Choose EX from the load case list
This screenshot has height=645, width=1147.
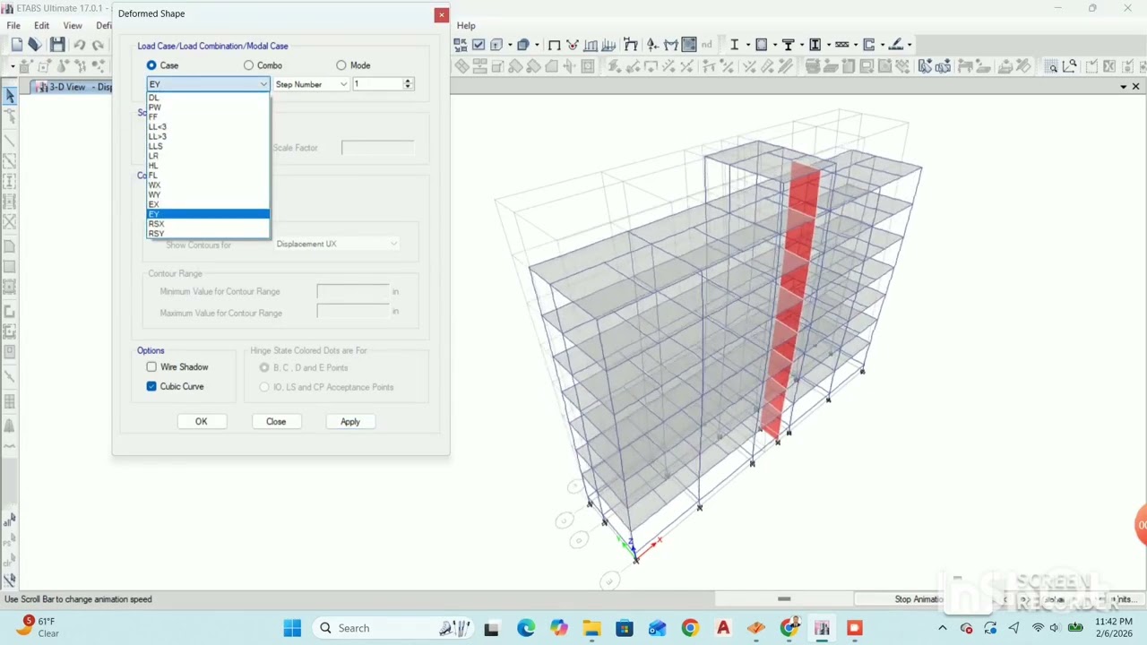[208, 205]
